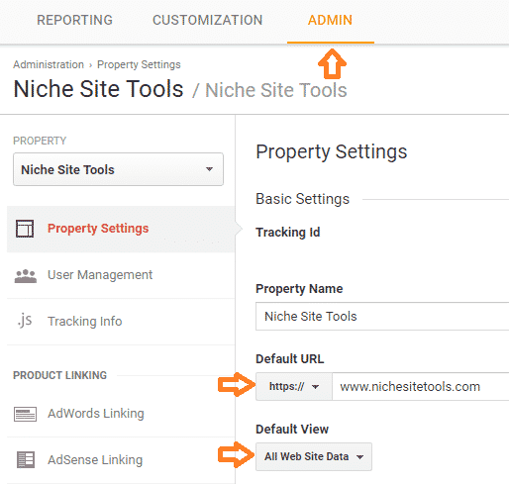Click the PRODUCT LINKING section header

pyautogui.click(x=59, y=375)
